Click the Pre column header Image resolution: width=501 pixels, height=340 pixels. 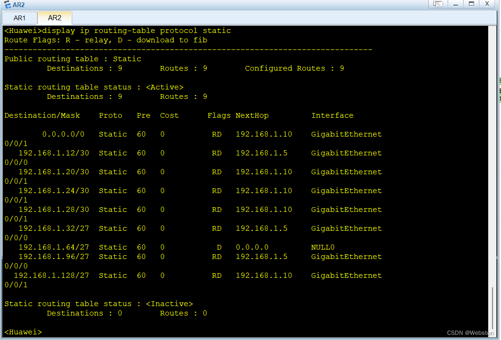tap(144, 115)
